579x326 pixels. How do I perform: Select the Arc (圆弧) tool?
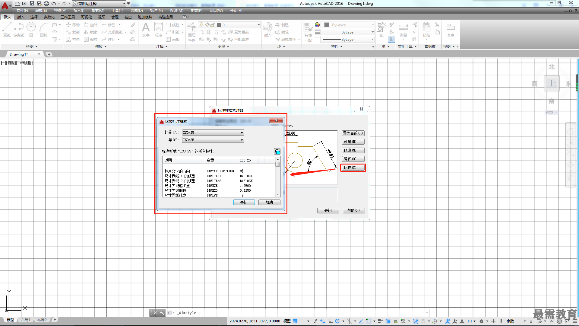[44, 30]
